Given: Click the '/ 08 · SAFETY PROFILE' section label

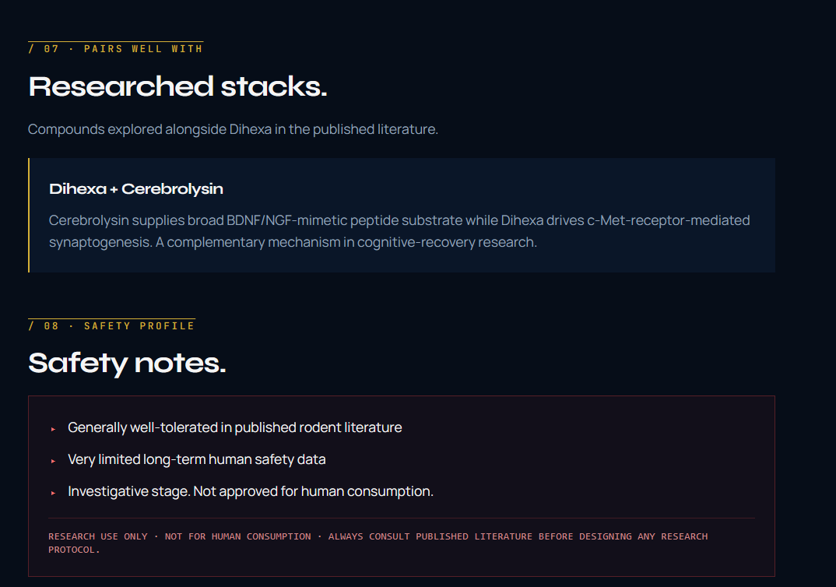Looking at the screenshot, I should click(112, 325).
